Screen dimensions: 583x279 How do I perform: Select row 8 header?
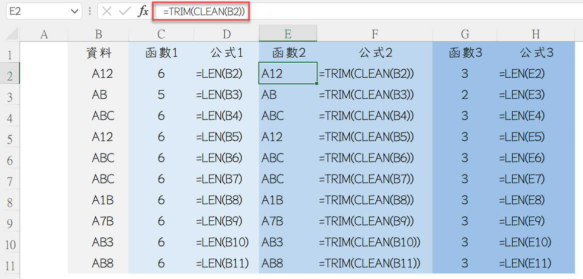click(x=10, y=200)
